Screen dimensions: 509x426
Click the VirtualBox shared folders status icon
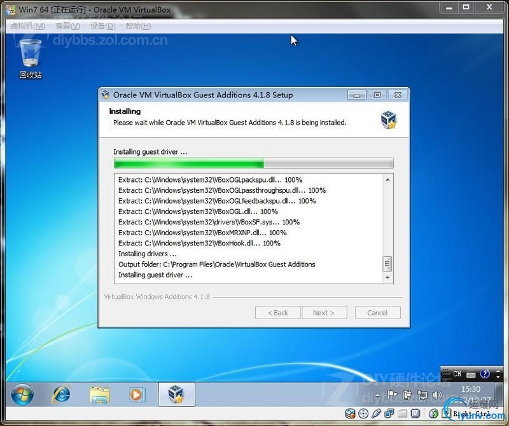(402, 413)
